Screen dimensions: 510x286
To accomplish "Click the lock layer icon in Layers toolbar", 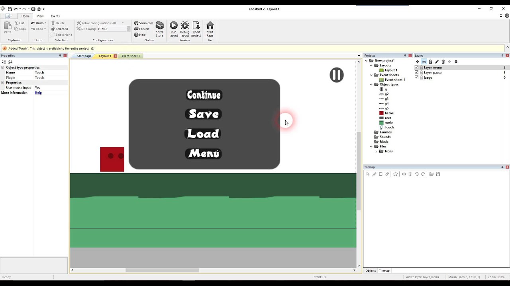I will pyautogui.click(x=430, y=62).
